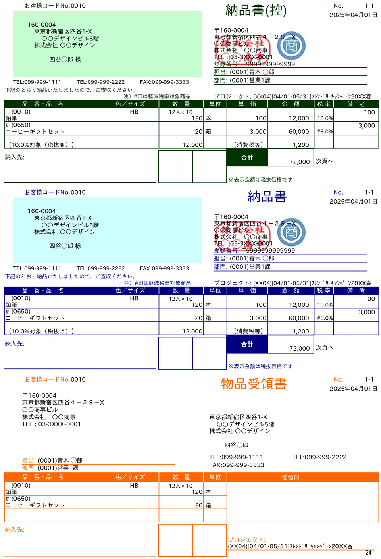The image size is (381, 559).
Task: Click the light green customer address box
Action: (108, 44)
